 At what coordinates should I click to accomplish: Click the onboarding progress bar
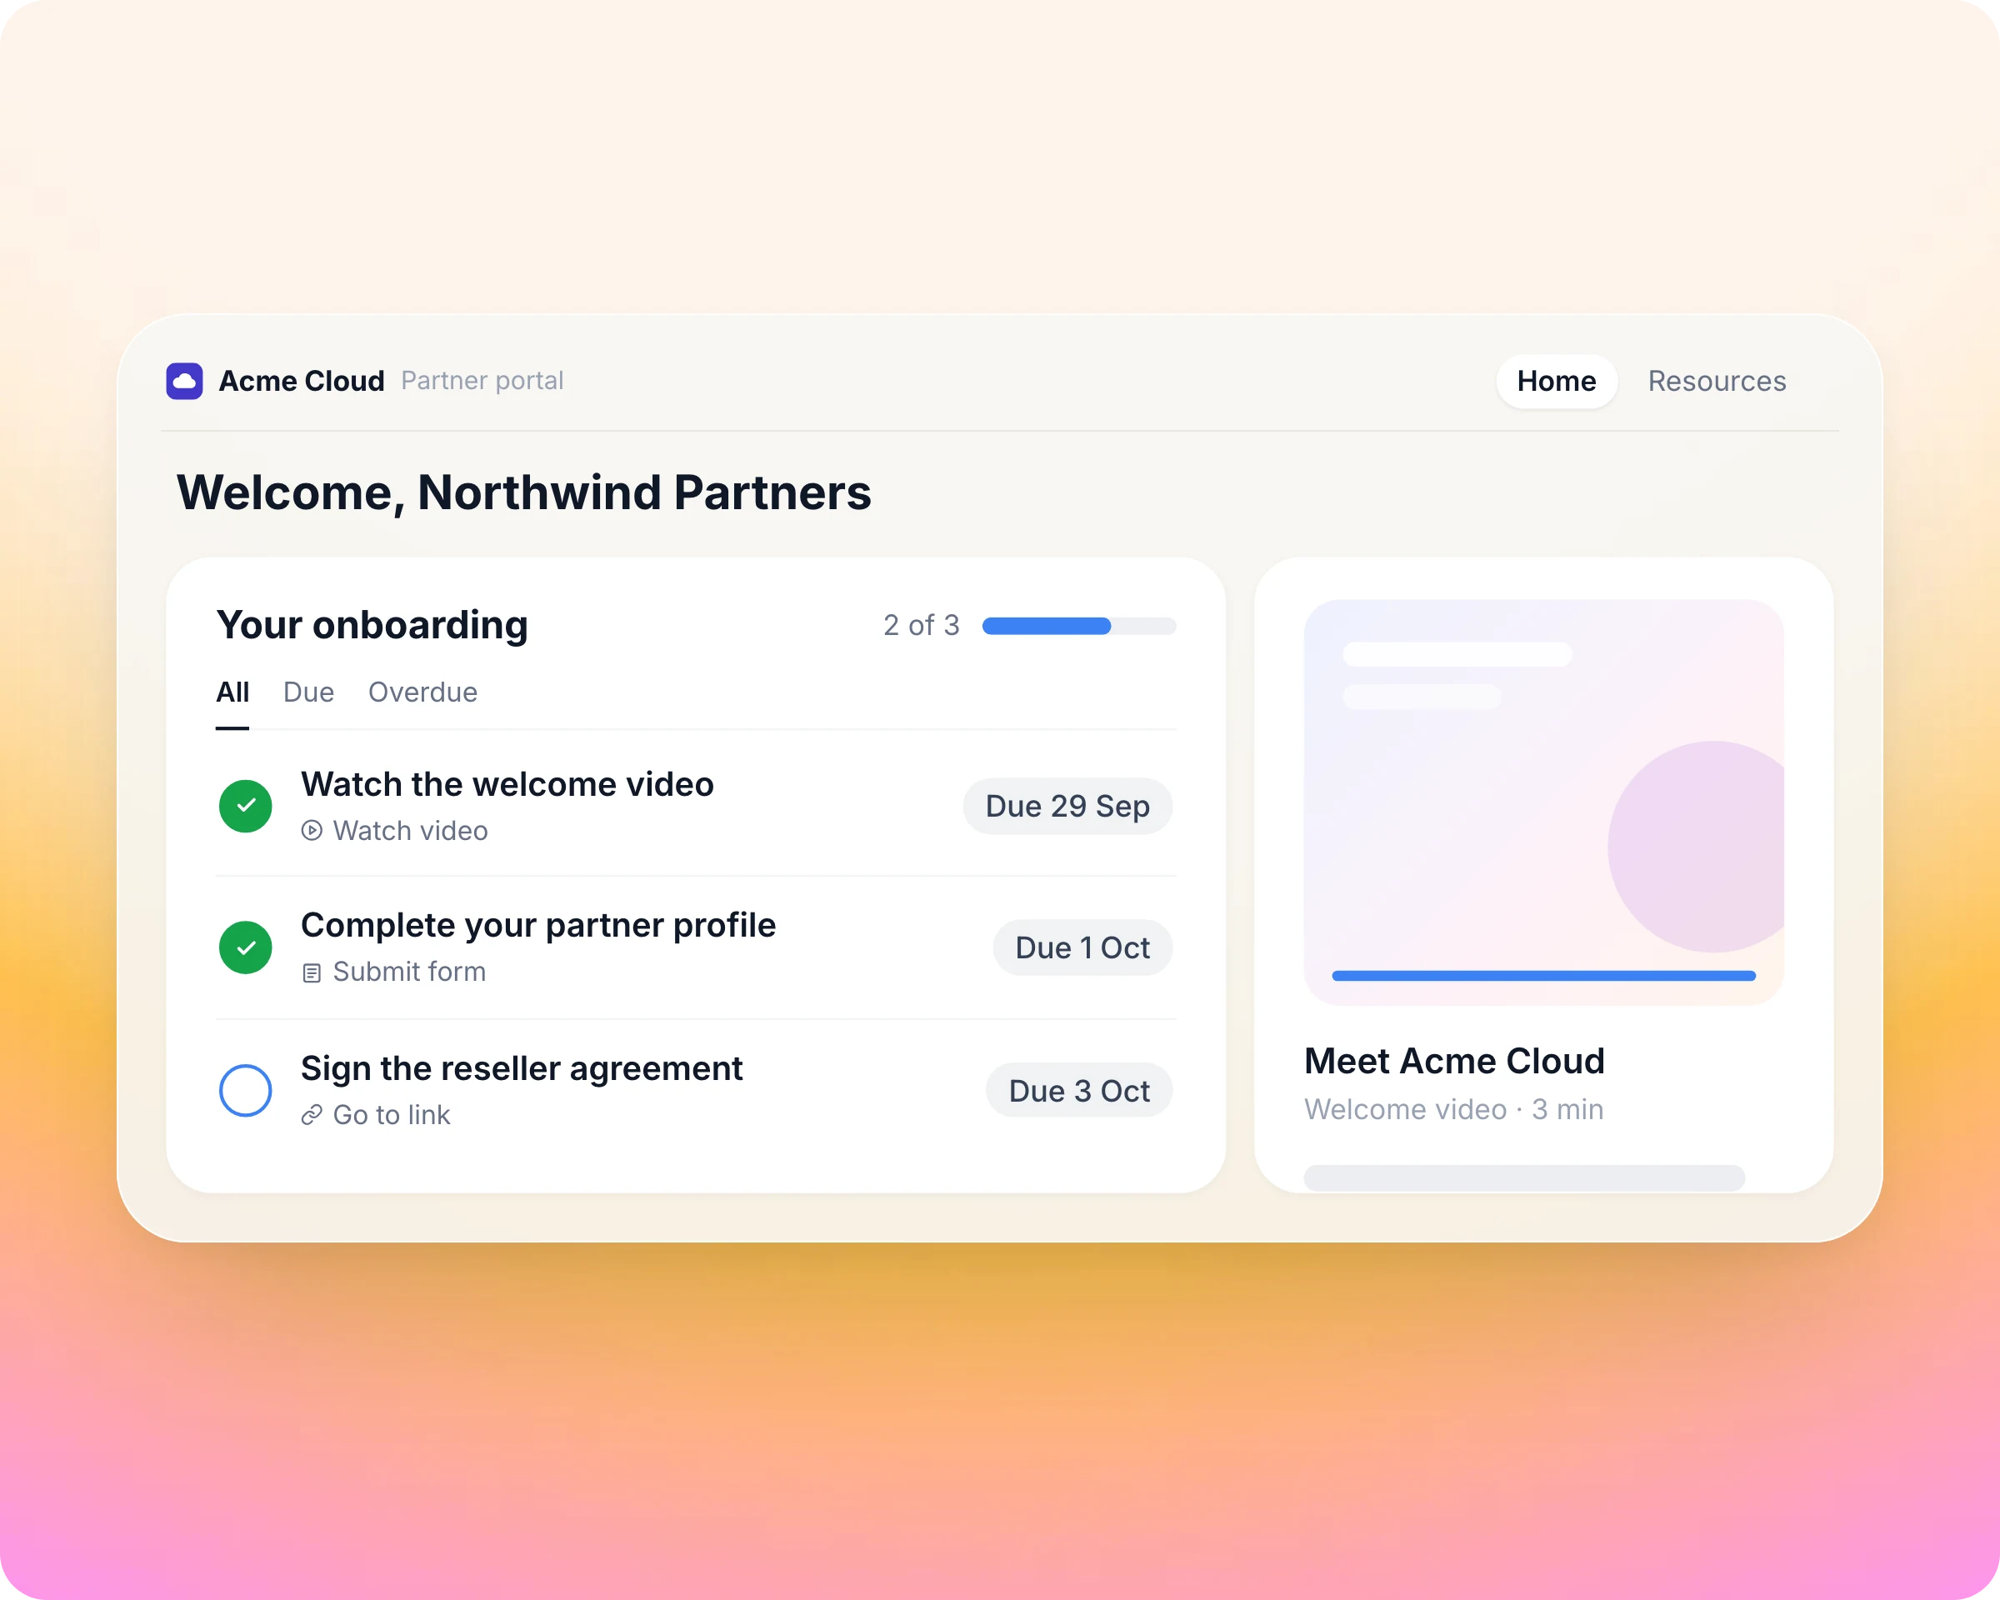(1079, 626)
